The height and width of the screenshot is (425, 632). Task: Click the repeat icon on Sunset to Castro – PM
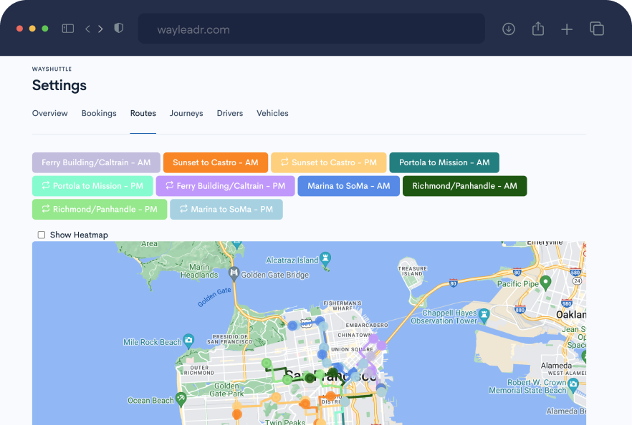(x=284, y=162)
